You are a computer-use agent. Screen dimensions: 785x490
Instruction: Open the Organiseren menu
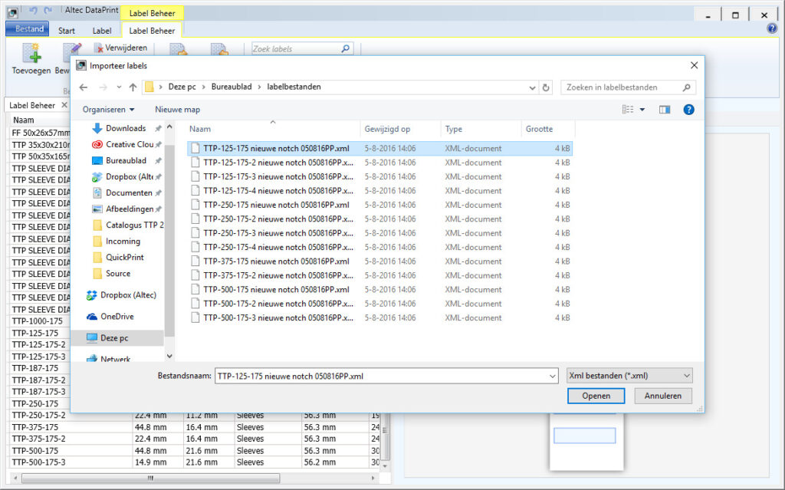pyautogui.click(x=106, y=109)
